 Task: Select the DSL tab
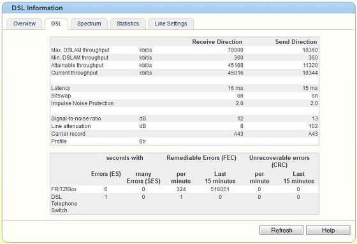coord(56,24)
